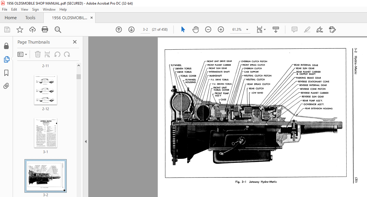
Task: Click the FRONT UNIT DRIVE GEAR label
Action: click(219, 61)
